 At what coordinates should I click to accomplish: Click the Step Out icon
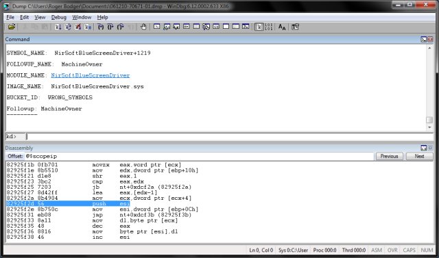coord(121,27)
